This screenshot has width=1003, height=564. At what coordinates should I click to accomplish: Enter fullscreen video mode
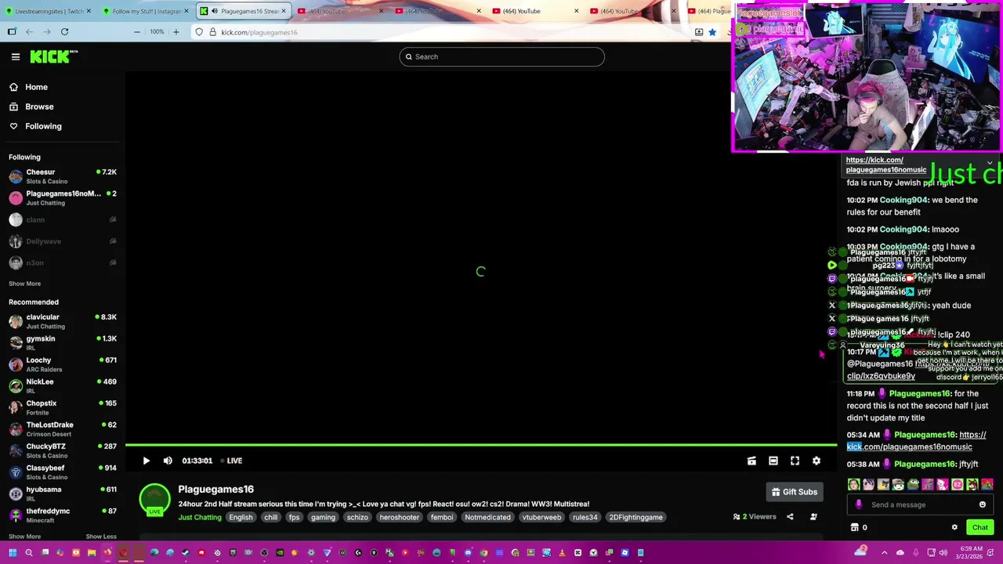coord(795,461)
